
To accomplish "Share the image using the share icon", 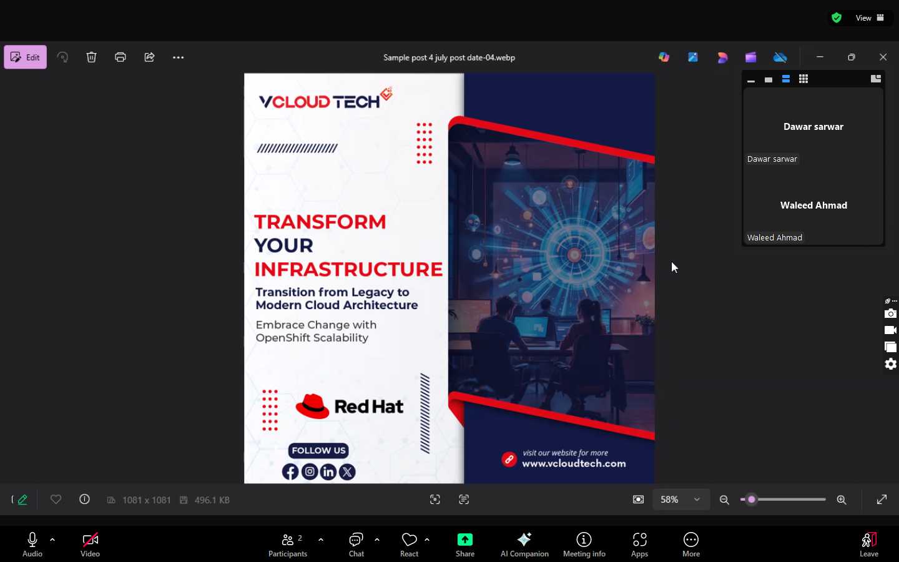I will (x=149, y=57).
